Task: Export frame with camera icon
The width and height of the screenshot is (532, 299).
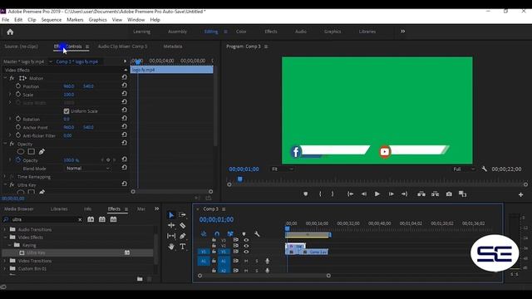Action: click(449, 194)
